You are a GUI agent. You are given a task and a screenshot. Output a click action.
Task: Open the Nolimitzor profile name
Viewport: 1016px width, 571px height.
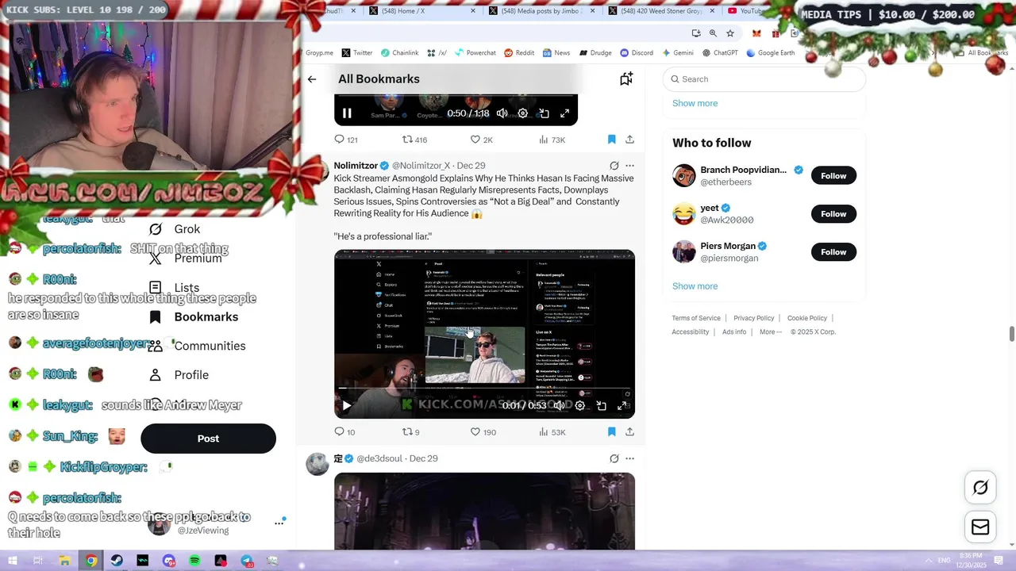coord(356,166)
